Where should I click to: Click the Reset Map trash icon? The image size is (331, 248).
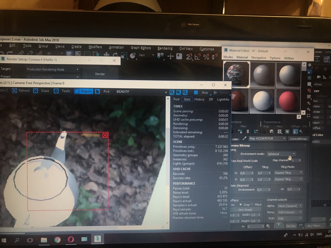coord(248,131)
